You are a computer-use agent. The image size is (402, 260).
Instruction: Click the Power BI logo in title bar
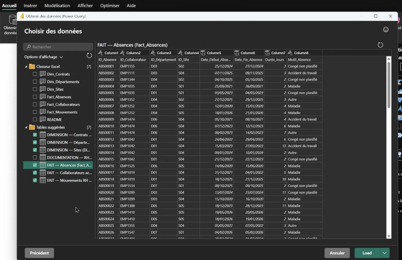(x=22, y=16)
